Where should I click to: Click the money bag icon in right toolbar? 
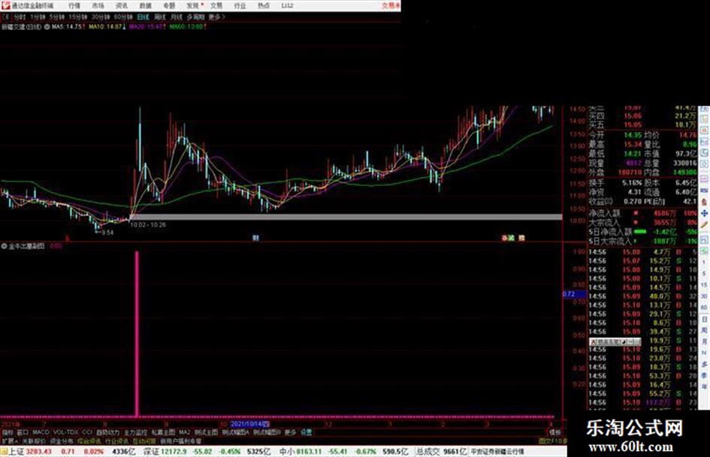click(x=704, y=202)
